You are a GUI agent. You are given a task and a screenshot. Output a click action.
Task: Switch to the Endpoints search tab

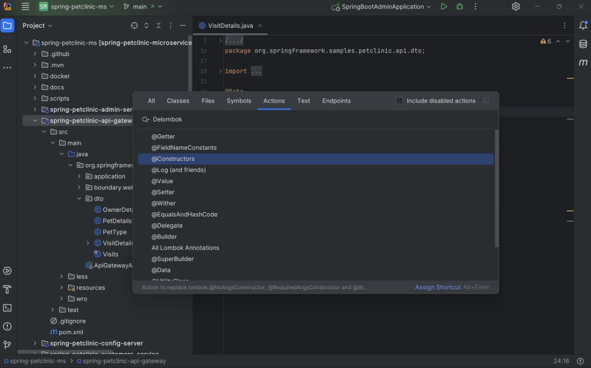tap(336, 101)
